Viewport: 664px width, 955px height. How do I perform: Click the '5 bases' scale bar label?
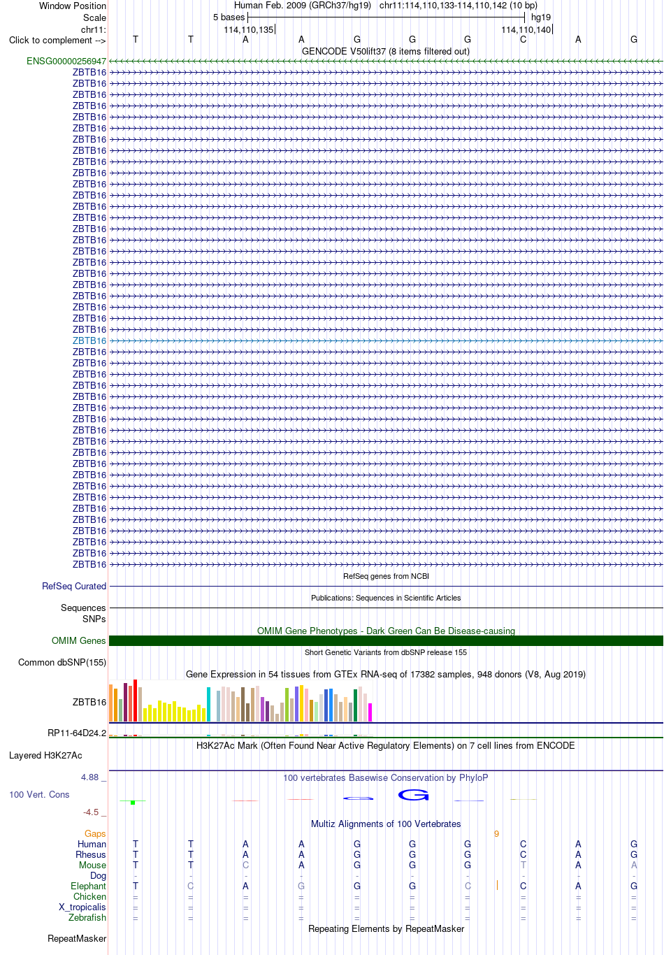(x=229, y=17)
